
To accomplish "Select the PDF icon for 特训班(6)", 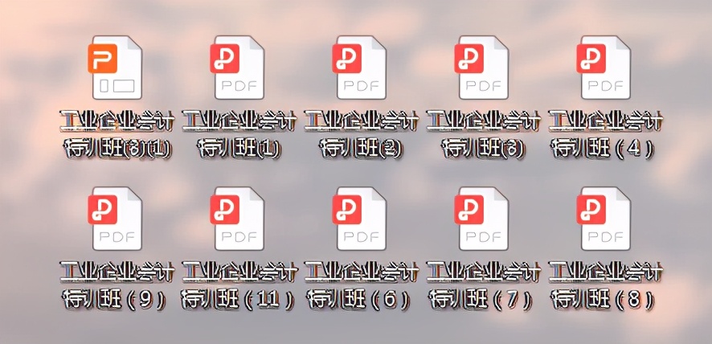I will coord(360,219).
